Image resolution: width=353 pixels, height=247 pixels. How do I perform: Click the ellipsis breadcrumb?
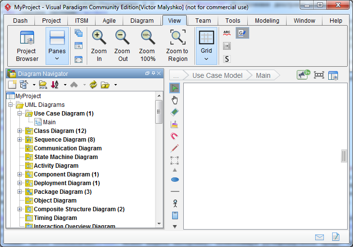click(x=176, y=75)
